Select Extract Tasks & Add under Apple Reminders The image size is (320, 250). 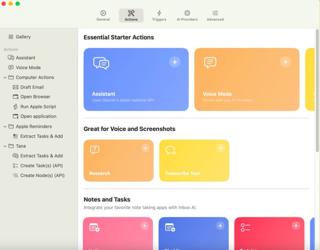(41, 136)
